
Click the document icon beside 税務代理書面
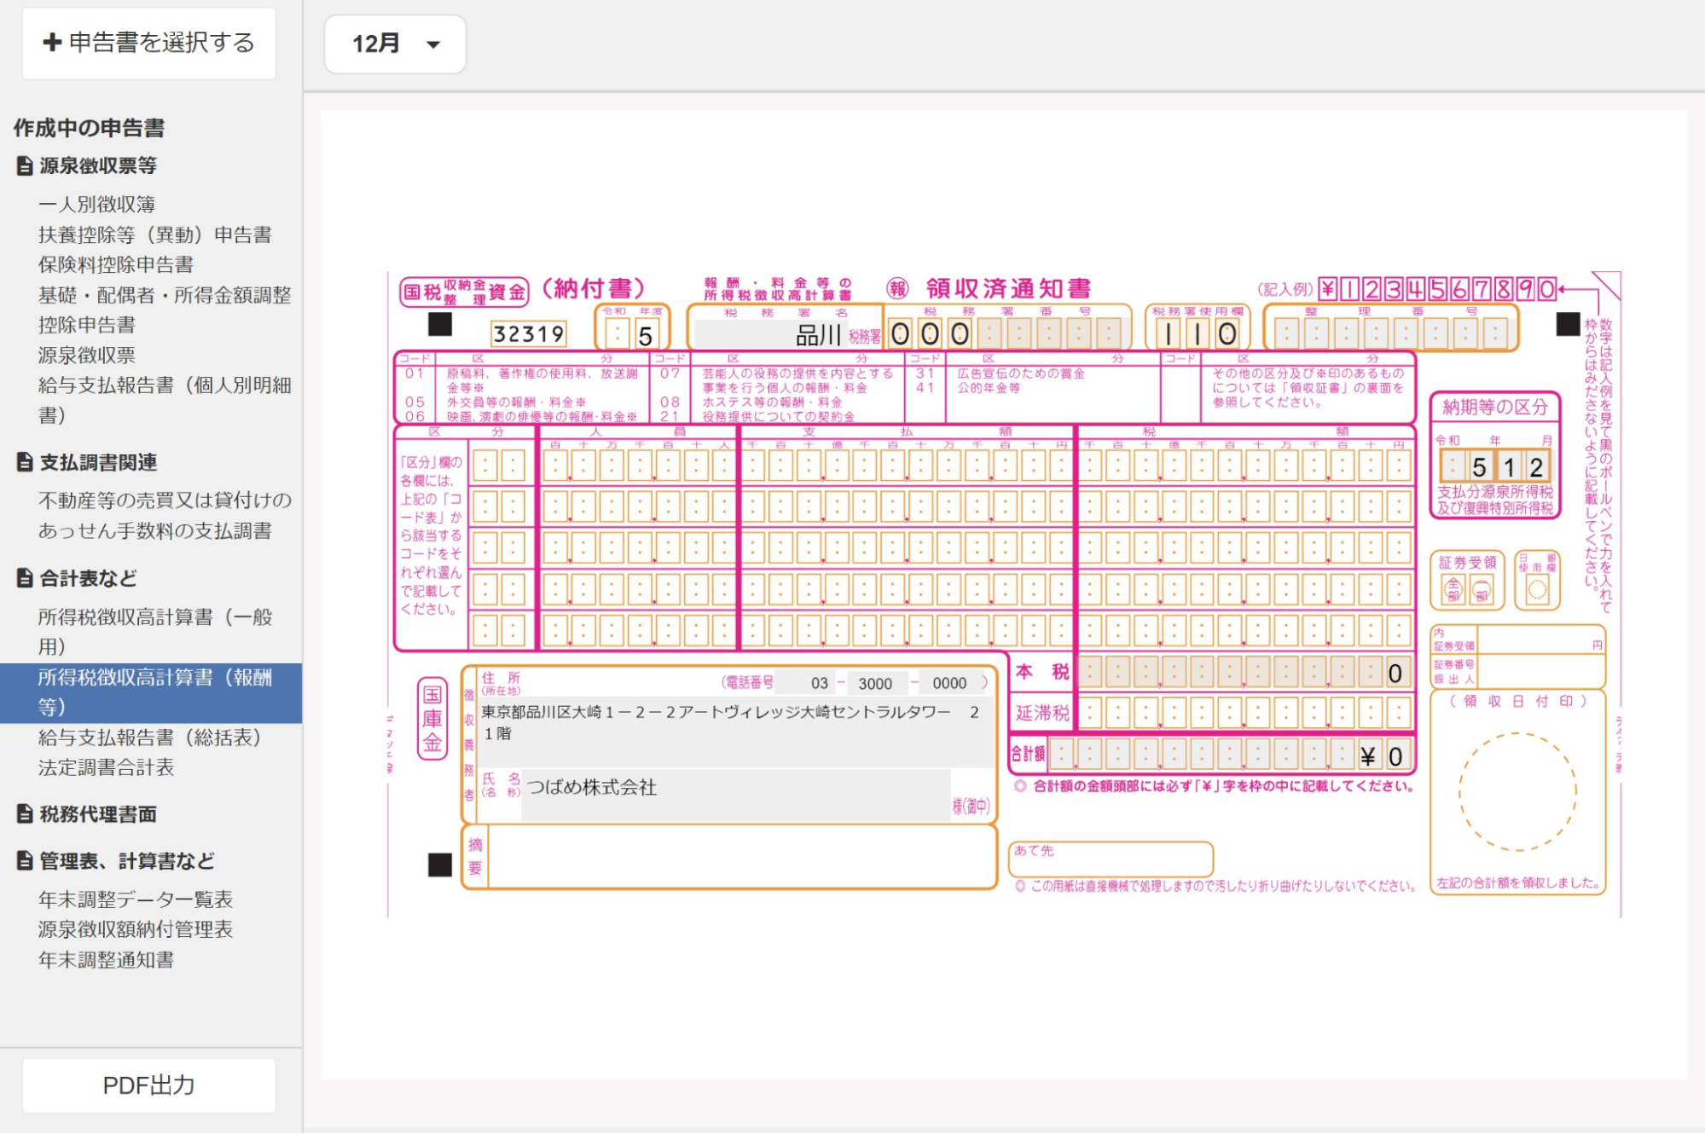point(25,814)
